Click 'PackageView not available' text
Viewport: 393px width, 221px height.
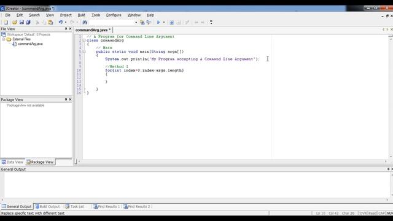(x=26, y=106)
